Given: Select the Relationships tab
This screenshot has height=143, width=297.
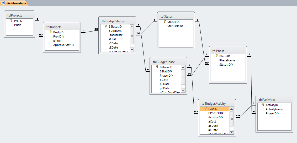Looking at the screenshot, I should (14, 3).
